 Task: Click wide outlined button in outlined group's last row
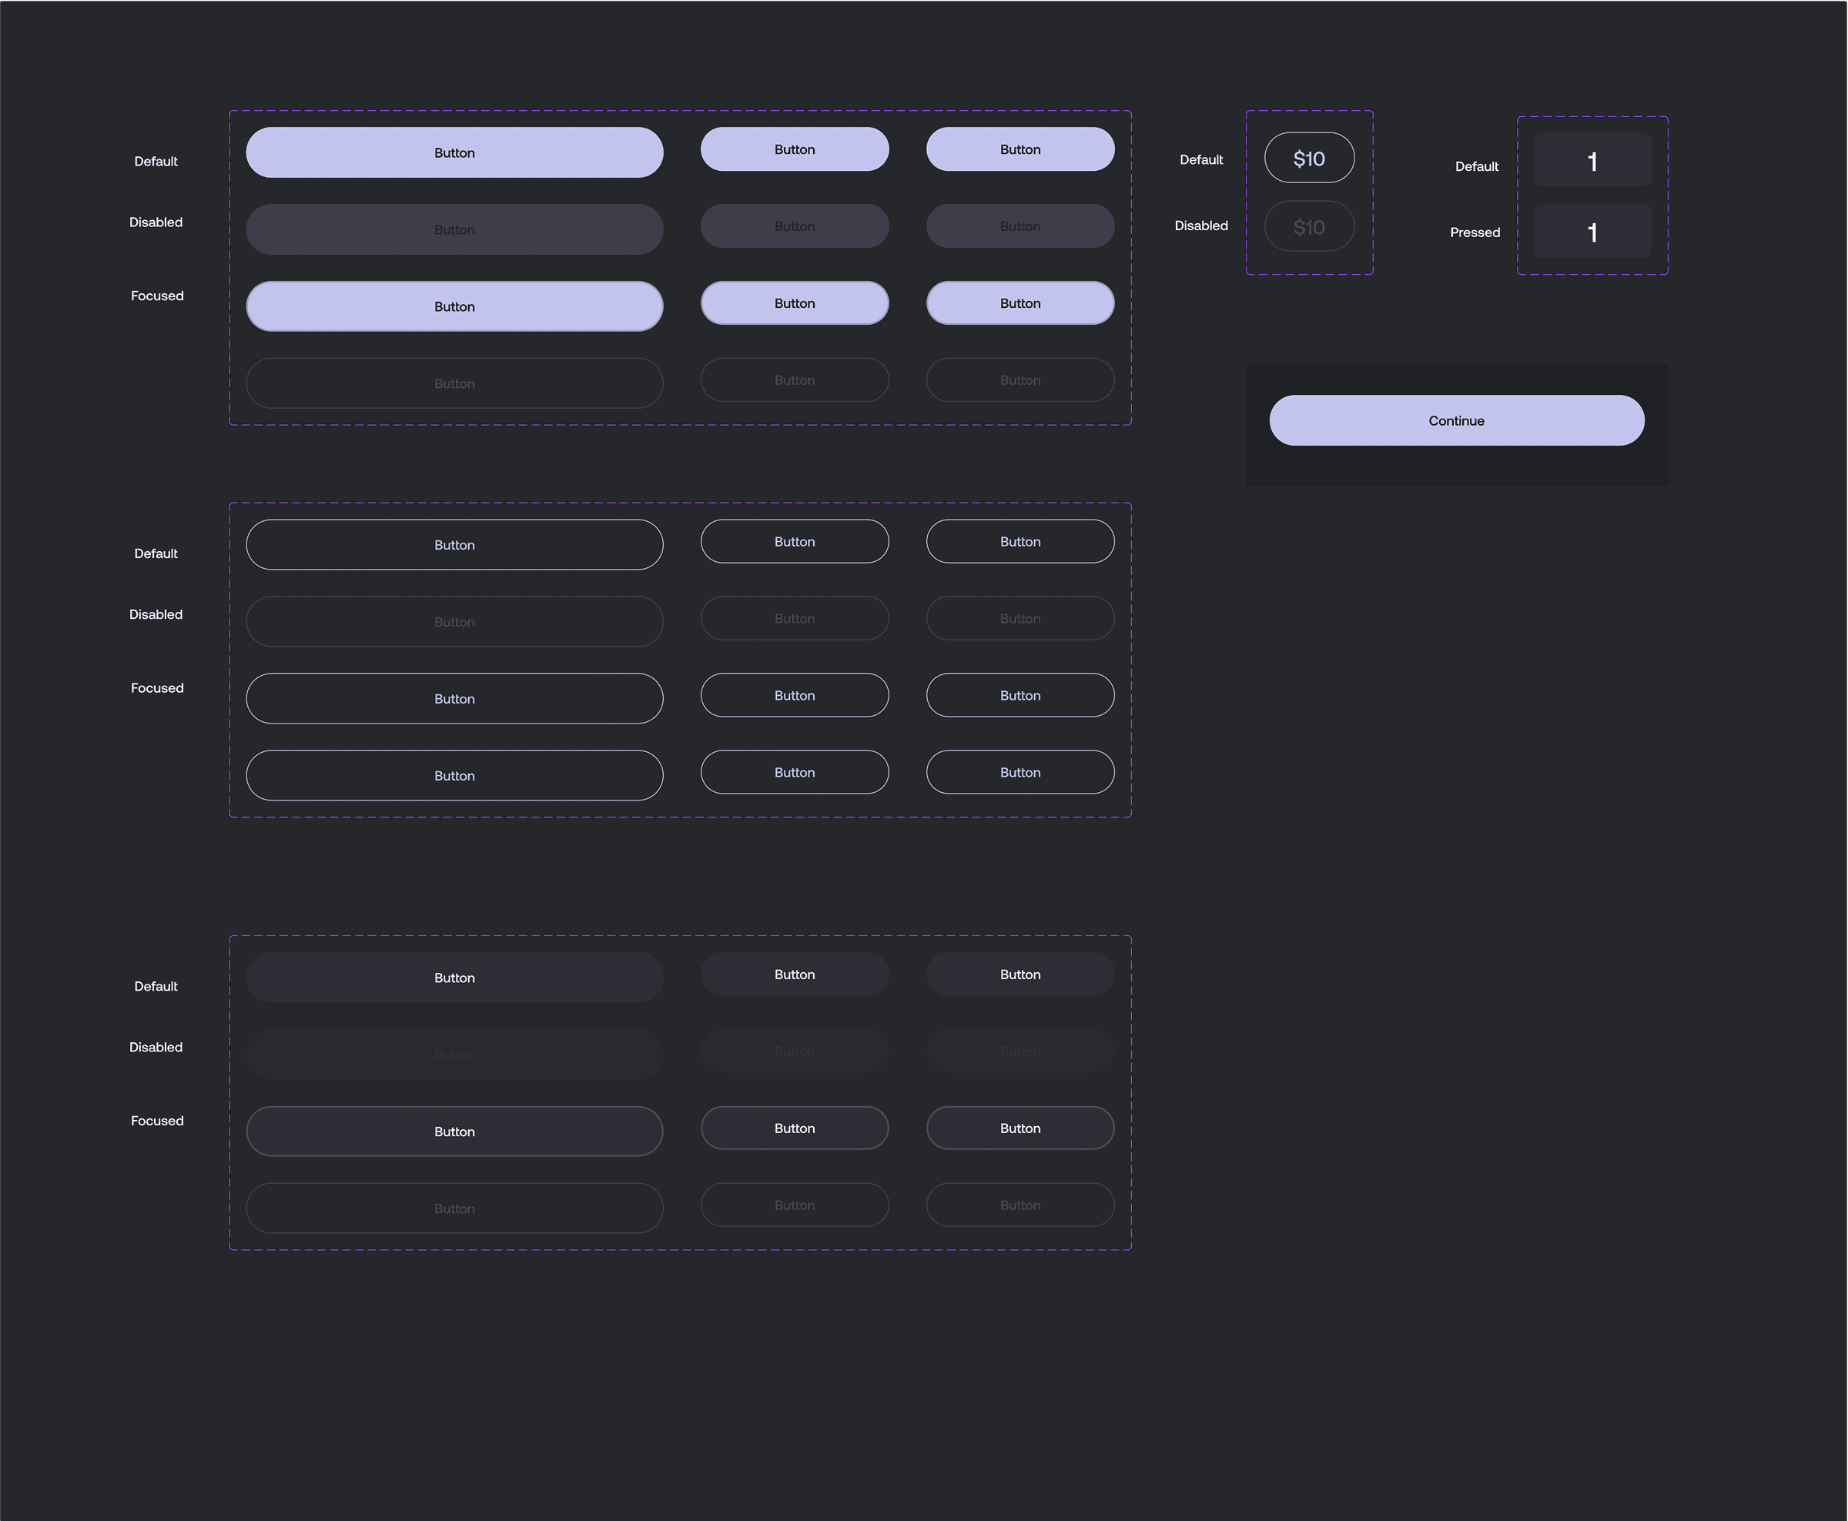point(454,775)
